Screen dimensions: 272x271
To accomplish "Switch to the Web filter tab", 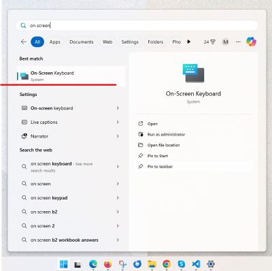I will click(x=107, y=42).
